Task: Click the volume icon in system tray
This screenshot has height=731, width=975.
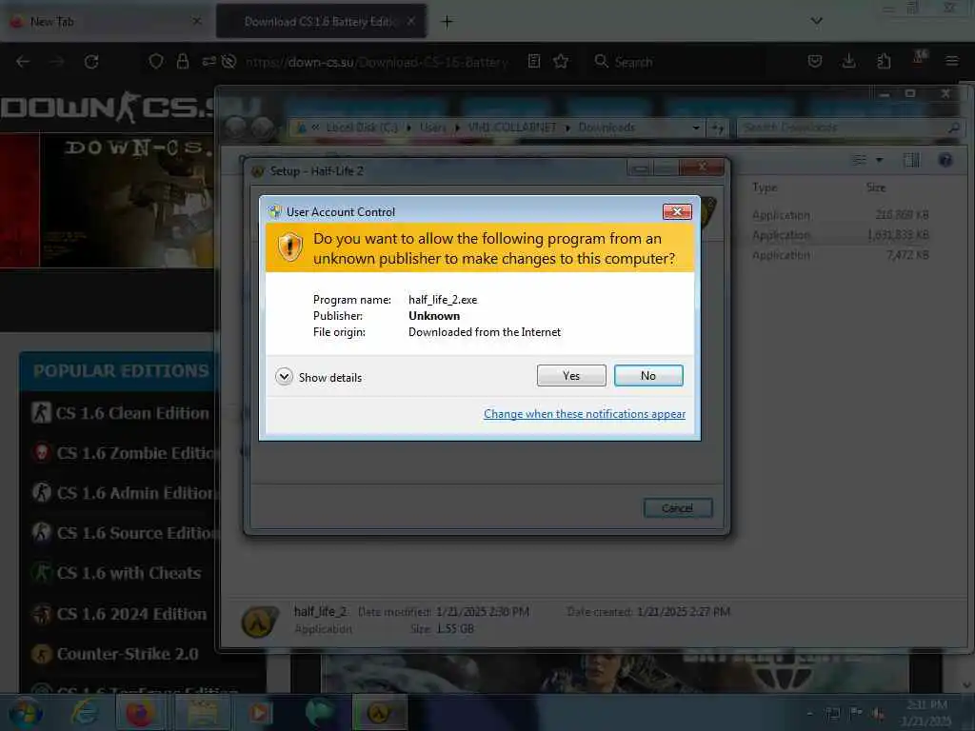Action: [x=879, y=713]
